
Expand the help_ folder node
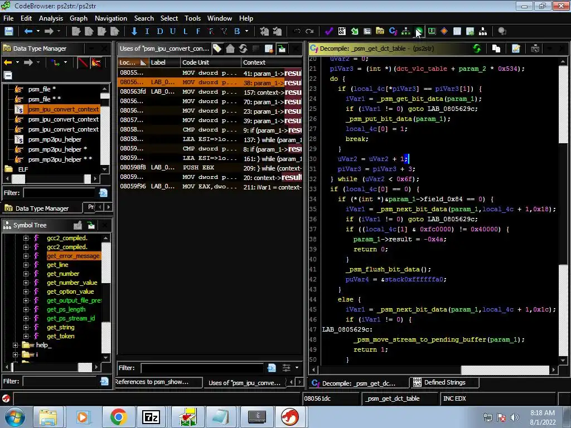tap(15, 345)
